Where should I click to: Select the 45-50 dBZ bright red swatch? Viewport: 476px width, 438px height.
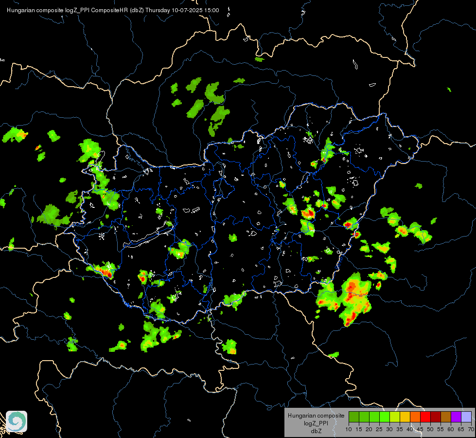click(x=425, y=417)
